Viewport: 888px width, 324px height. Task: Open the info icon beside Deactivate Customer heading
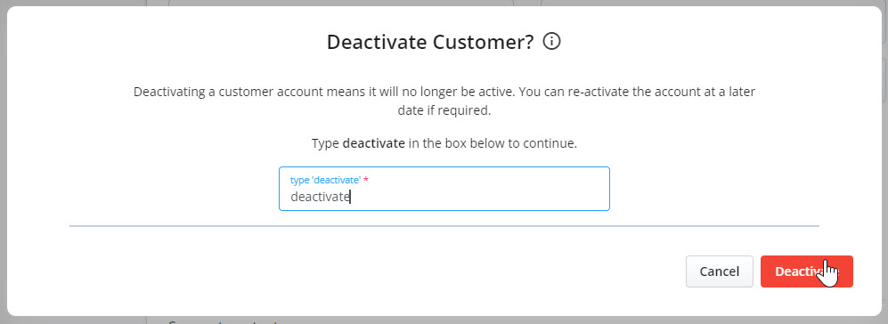(551, 41)
